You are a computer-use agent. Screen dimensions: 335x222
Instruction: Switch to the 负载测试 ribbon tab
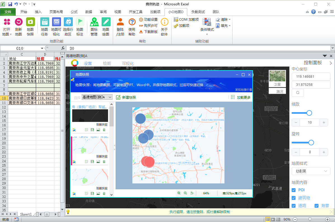(198, 12)
